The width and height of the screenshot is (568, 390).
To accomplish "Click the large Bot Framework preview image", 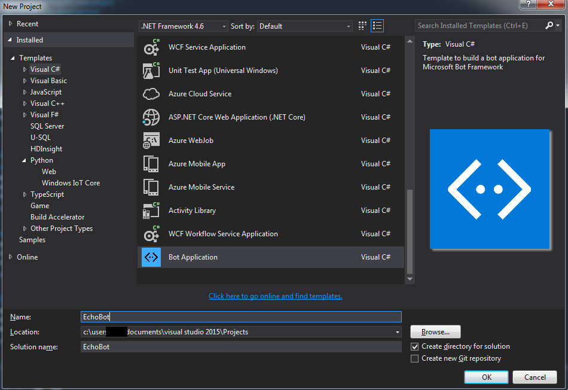I will click(x=490, y=189).
